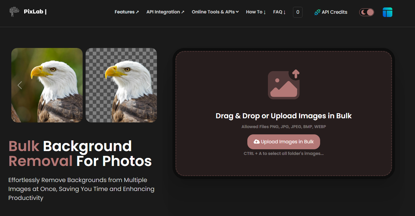Jump to the How To section
The image size is (415, 216).
(256, 12)
